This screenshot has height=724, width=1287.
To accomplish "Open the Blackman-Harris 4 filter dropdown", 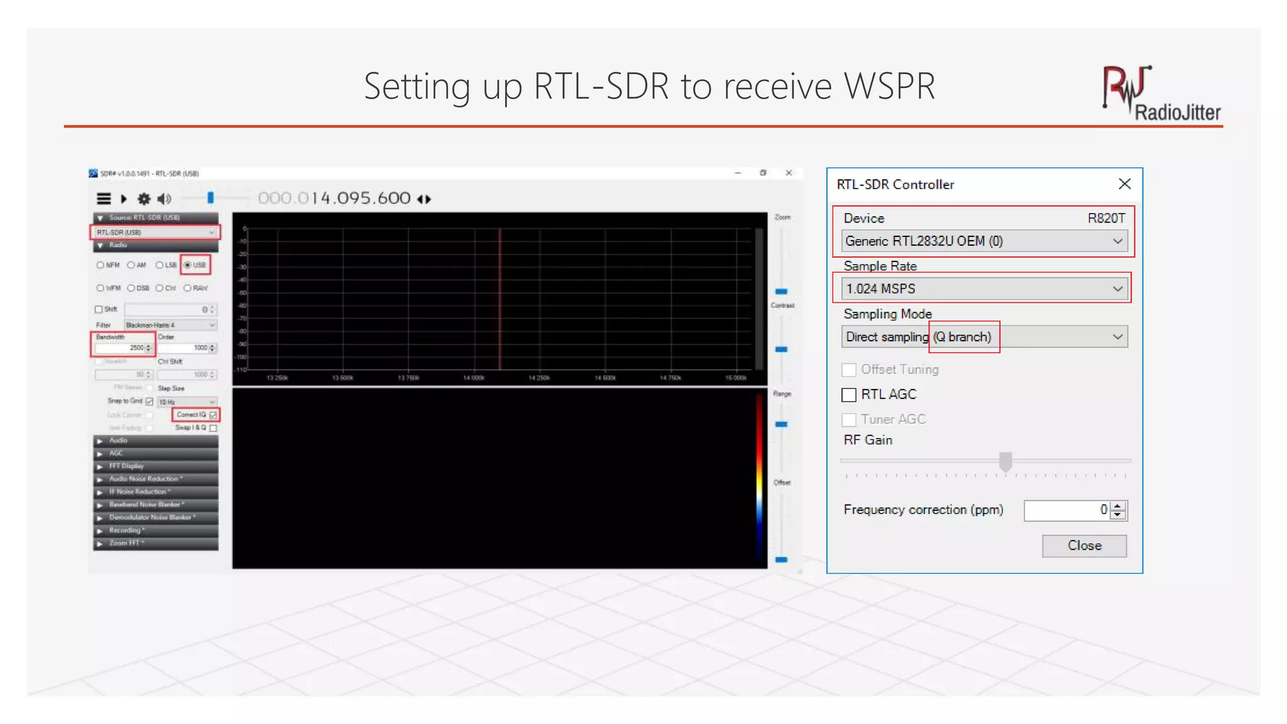I will pyautogui.click(x=170, y=325).
